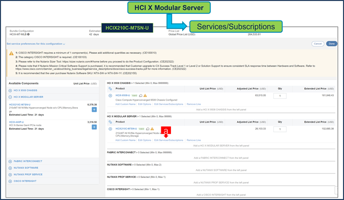Open HCIX210C-M7SN-U link in Available Components
The image size is (344, 200).
point(20,105)
